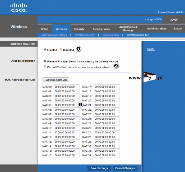This screenshot has width=185, height=172.
Task: Click the MAC 29 address field
Action: pyautogui.click(x=107, y=142)
